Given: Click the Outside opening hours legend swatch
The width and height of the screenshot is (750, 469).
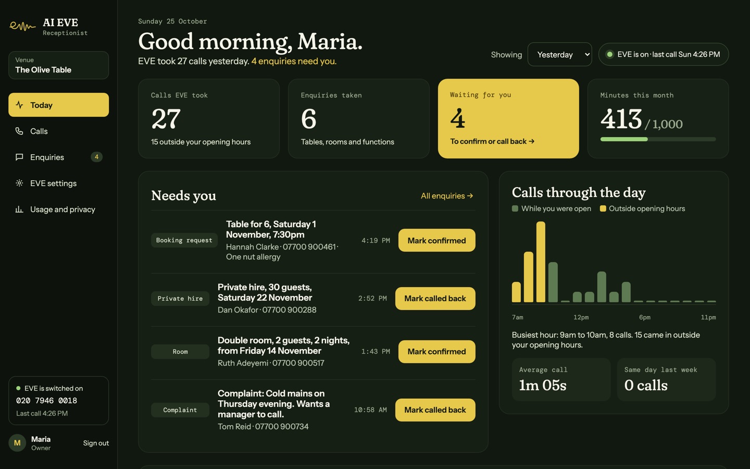Looking at the screenshot, I should [603, 208].
